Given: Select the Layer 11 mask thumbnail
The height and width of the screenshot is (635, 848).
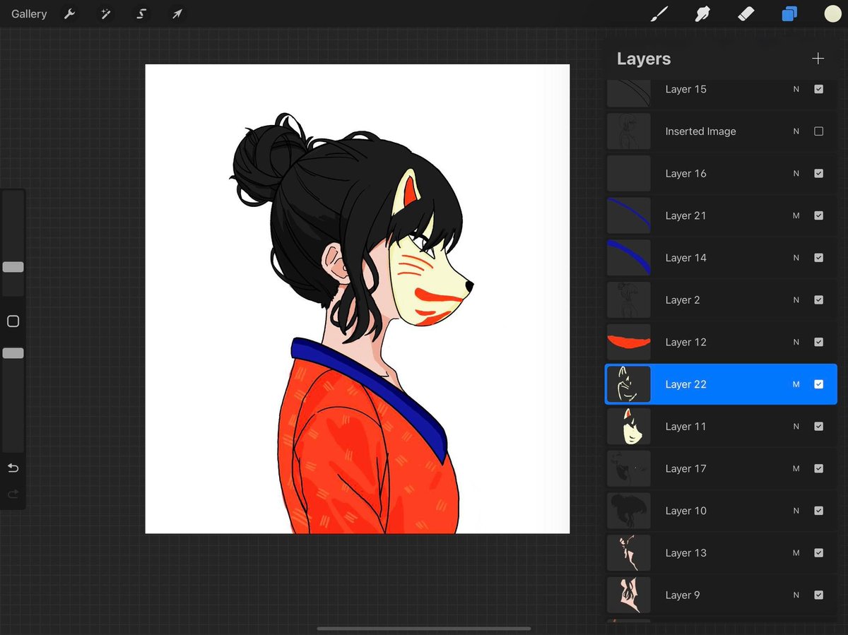Looking at the screenshot, I should point(628,427).
